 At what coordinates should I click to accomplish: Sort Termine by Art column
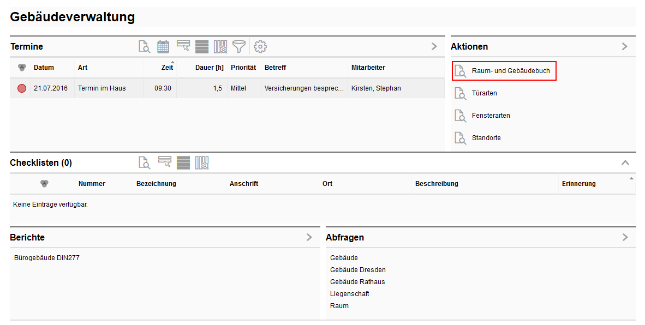coord(83,68)
